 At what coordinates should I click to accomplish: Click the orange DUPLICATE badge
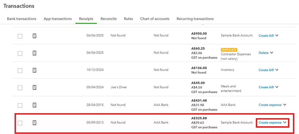pyautogui.click(x=229, y=50)
